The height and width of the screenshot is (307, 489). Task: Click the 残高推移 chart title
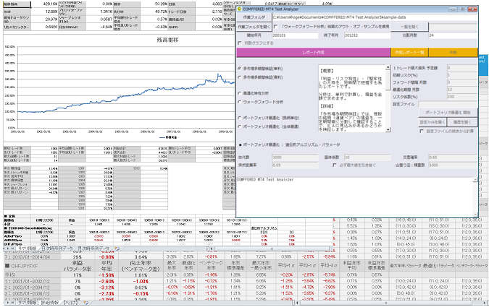[x=167, y=40]
